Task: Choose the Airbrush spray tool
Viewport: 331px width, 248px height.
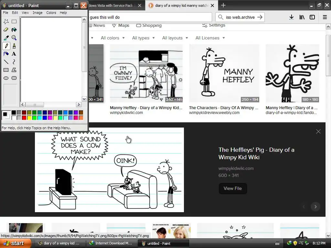Action: tap(6, 54)
